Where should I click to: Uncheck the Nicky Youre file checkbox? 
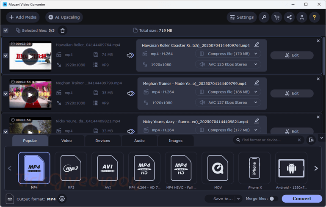point(6,132)
